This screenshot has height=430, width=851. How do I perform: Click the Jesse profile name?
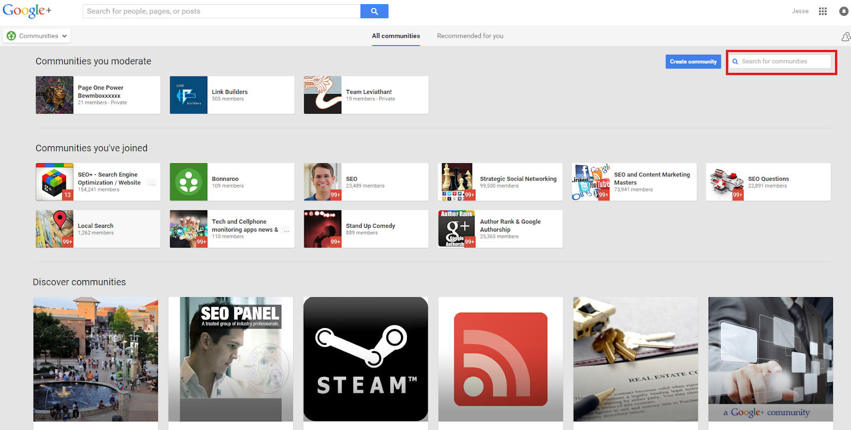(800, 11)
